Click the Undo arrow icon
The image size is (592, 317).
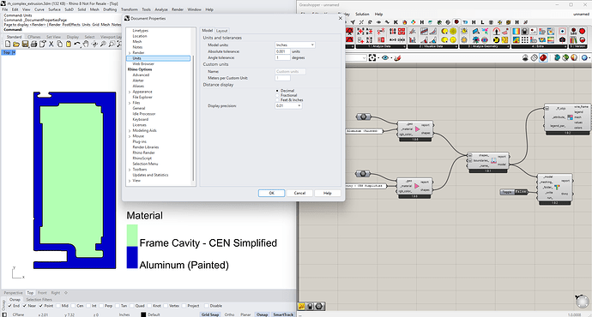[76, 44]
